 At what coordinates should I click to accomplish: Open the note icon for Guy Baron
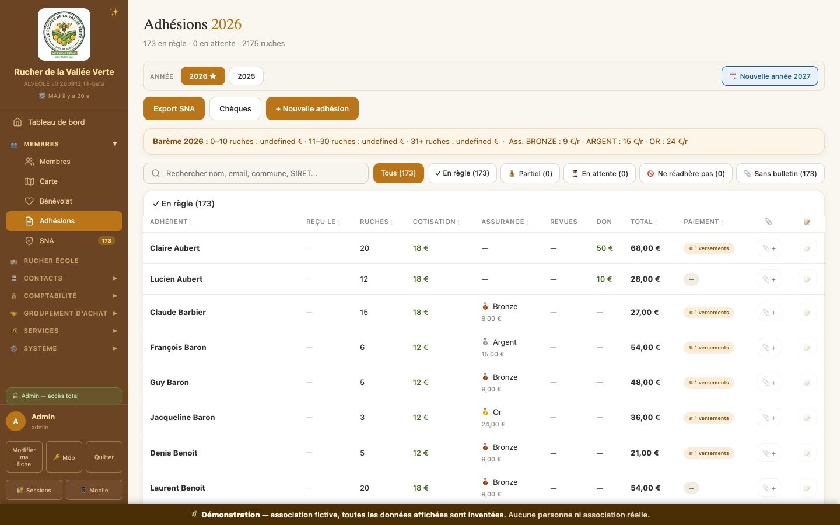[807, 383]
